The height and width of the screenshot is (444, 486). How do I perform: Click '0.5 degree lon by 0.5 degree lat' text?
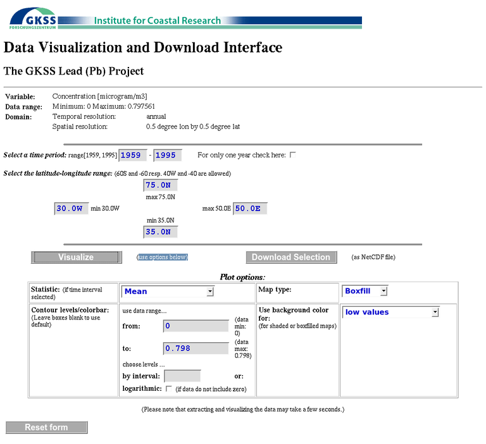193,126
